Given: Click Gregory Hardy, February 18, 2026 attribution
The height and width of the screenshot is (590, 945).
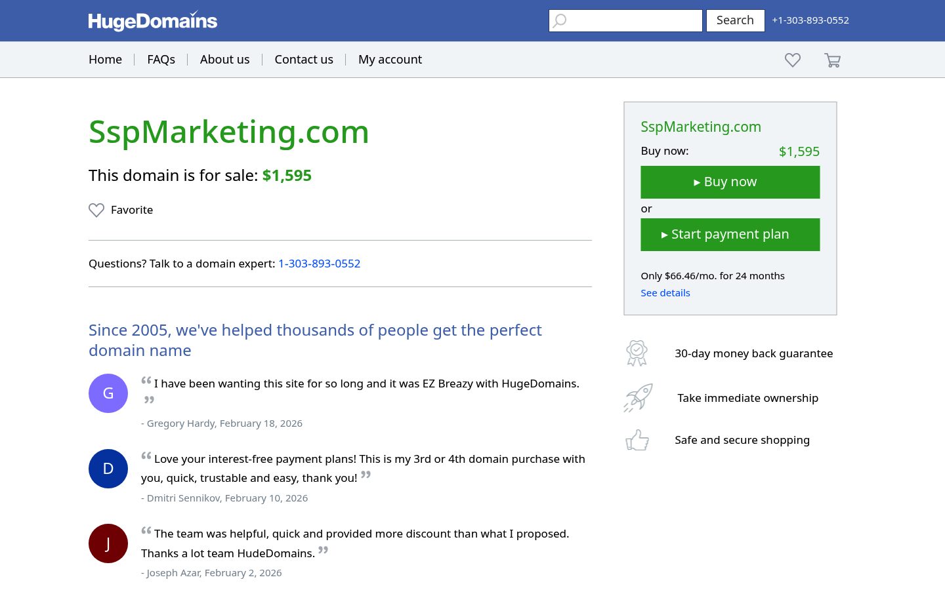Looking at the screenshot, I should (x=222, y=423).
